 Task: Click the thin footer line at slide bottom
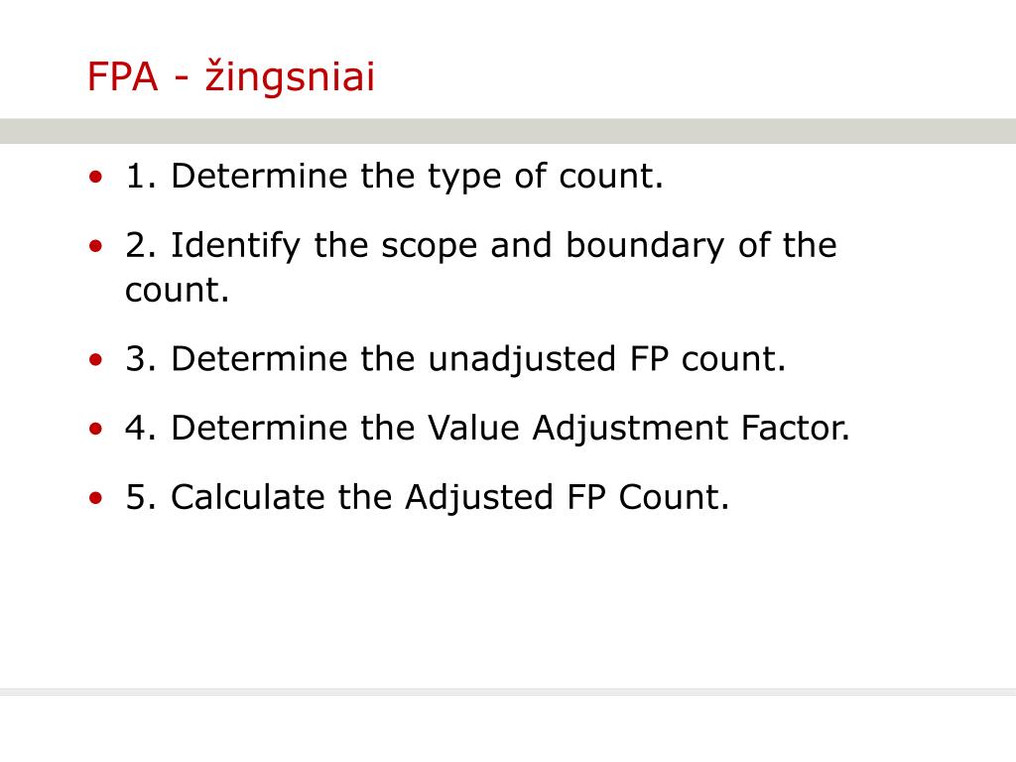(x=508, y=692)
